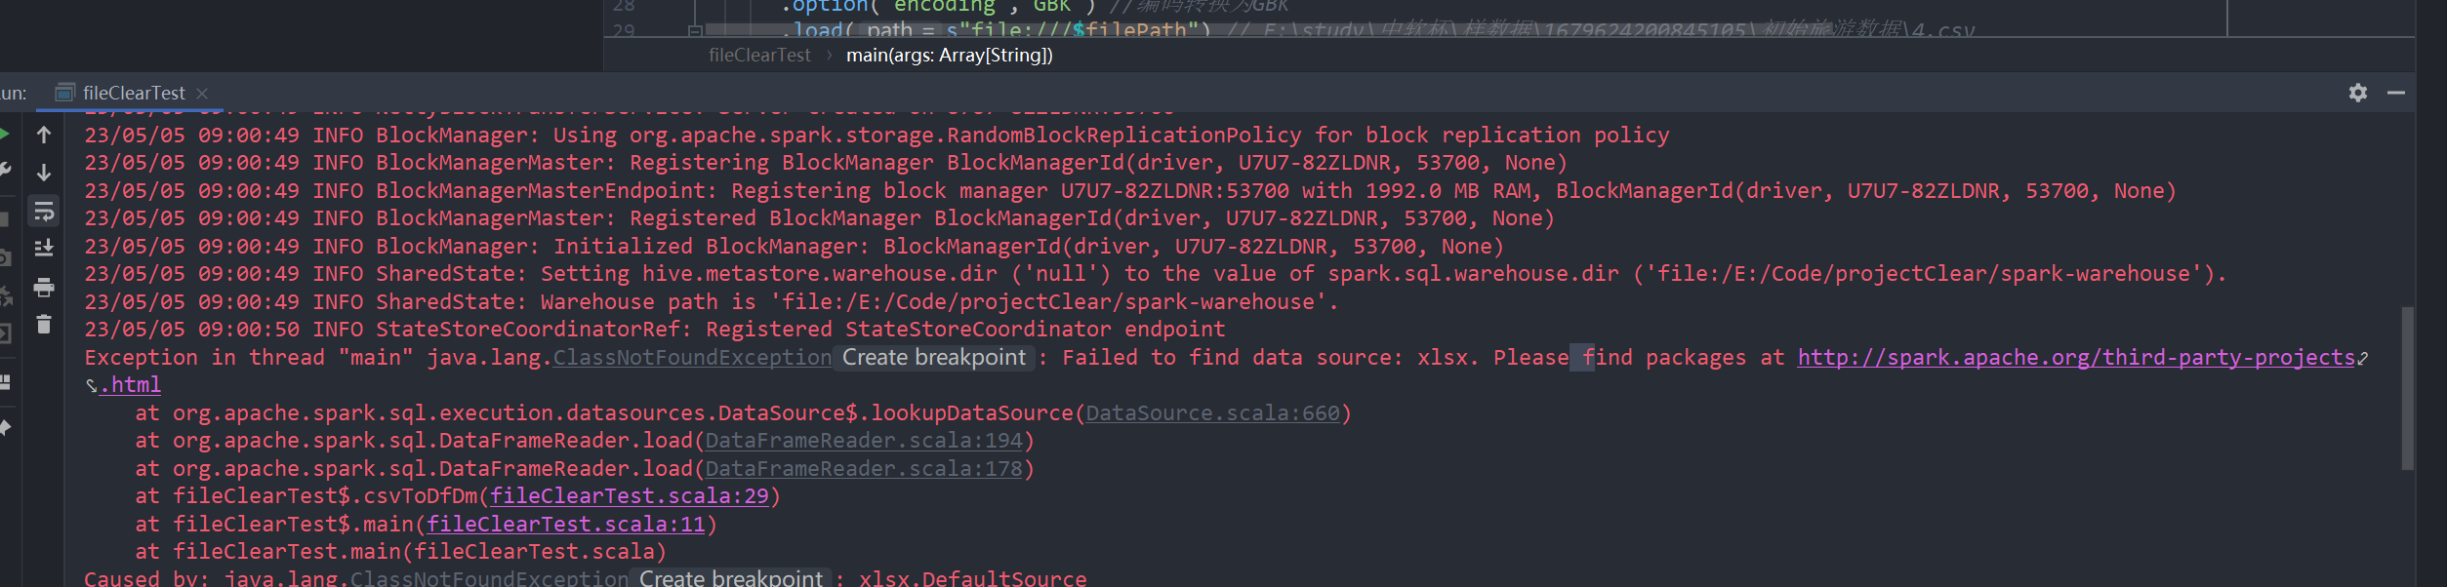
Task: Select the fileClearTest run tab
Action: [133, 93]
